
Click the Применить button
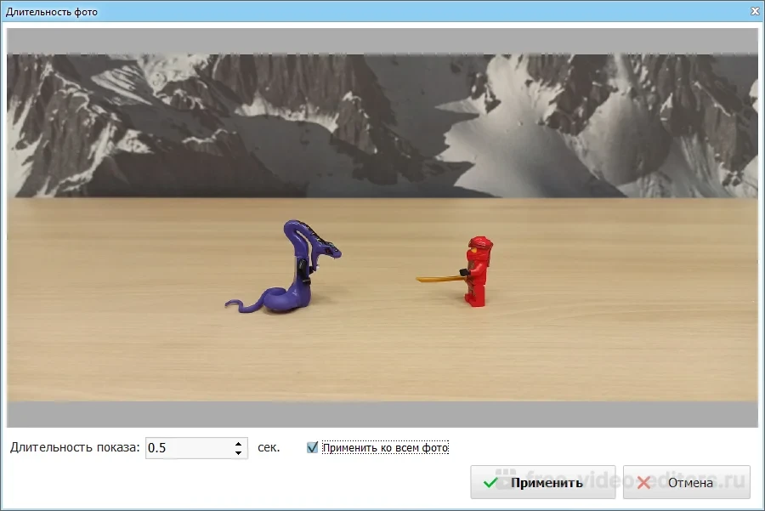pyautogui.click(x=534, y=482)
